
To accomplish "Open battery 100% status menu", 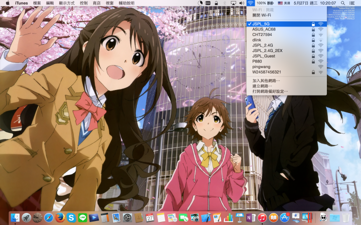I will (265, 3).
